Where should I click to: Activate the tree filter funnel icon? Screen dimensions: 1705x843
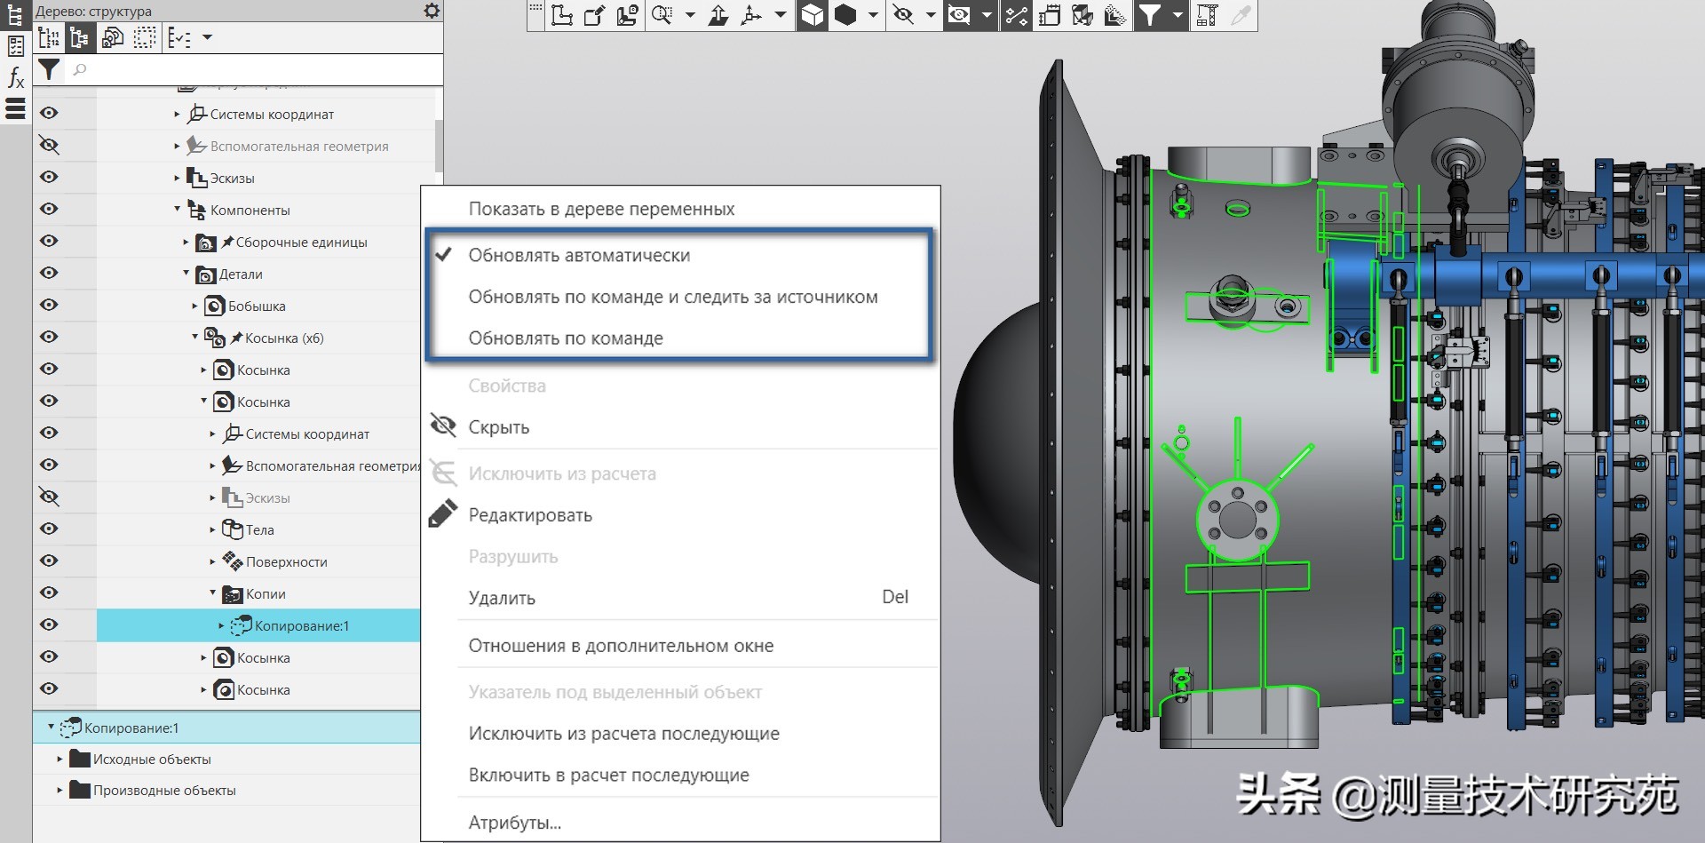pyautogui.click(x=50, y=69)
